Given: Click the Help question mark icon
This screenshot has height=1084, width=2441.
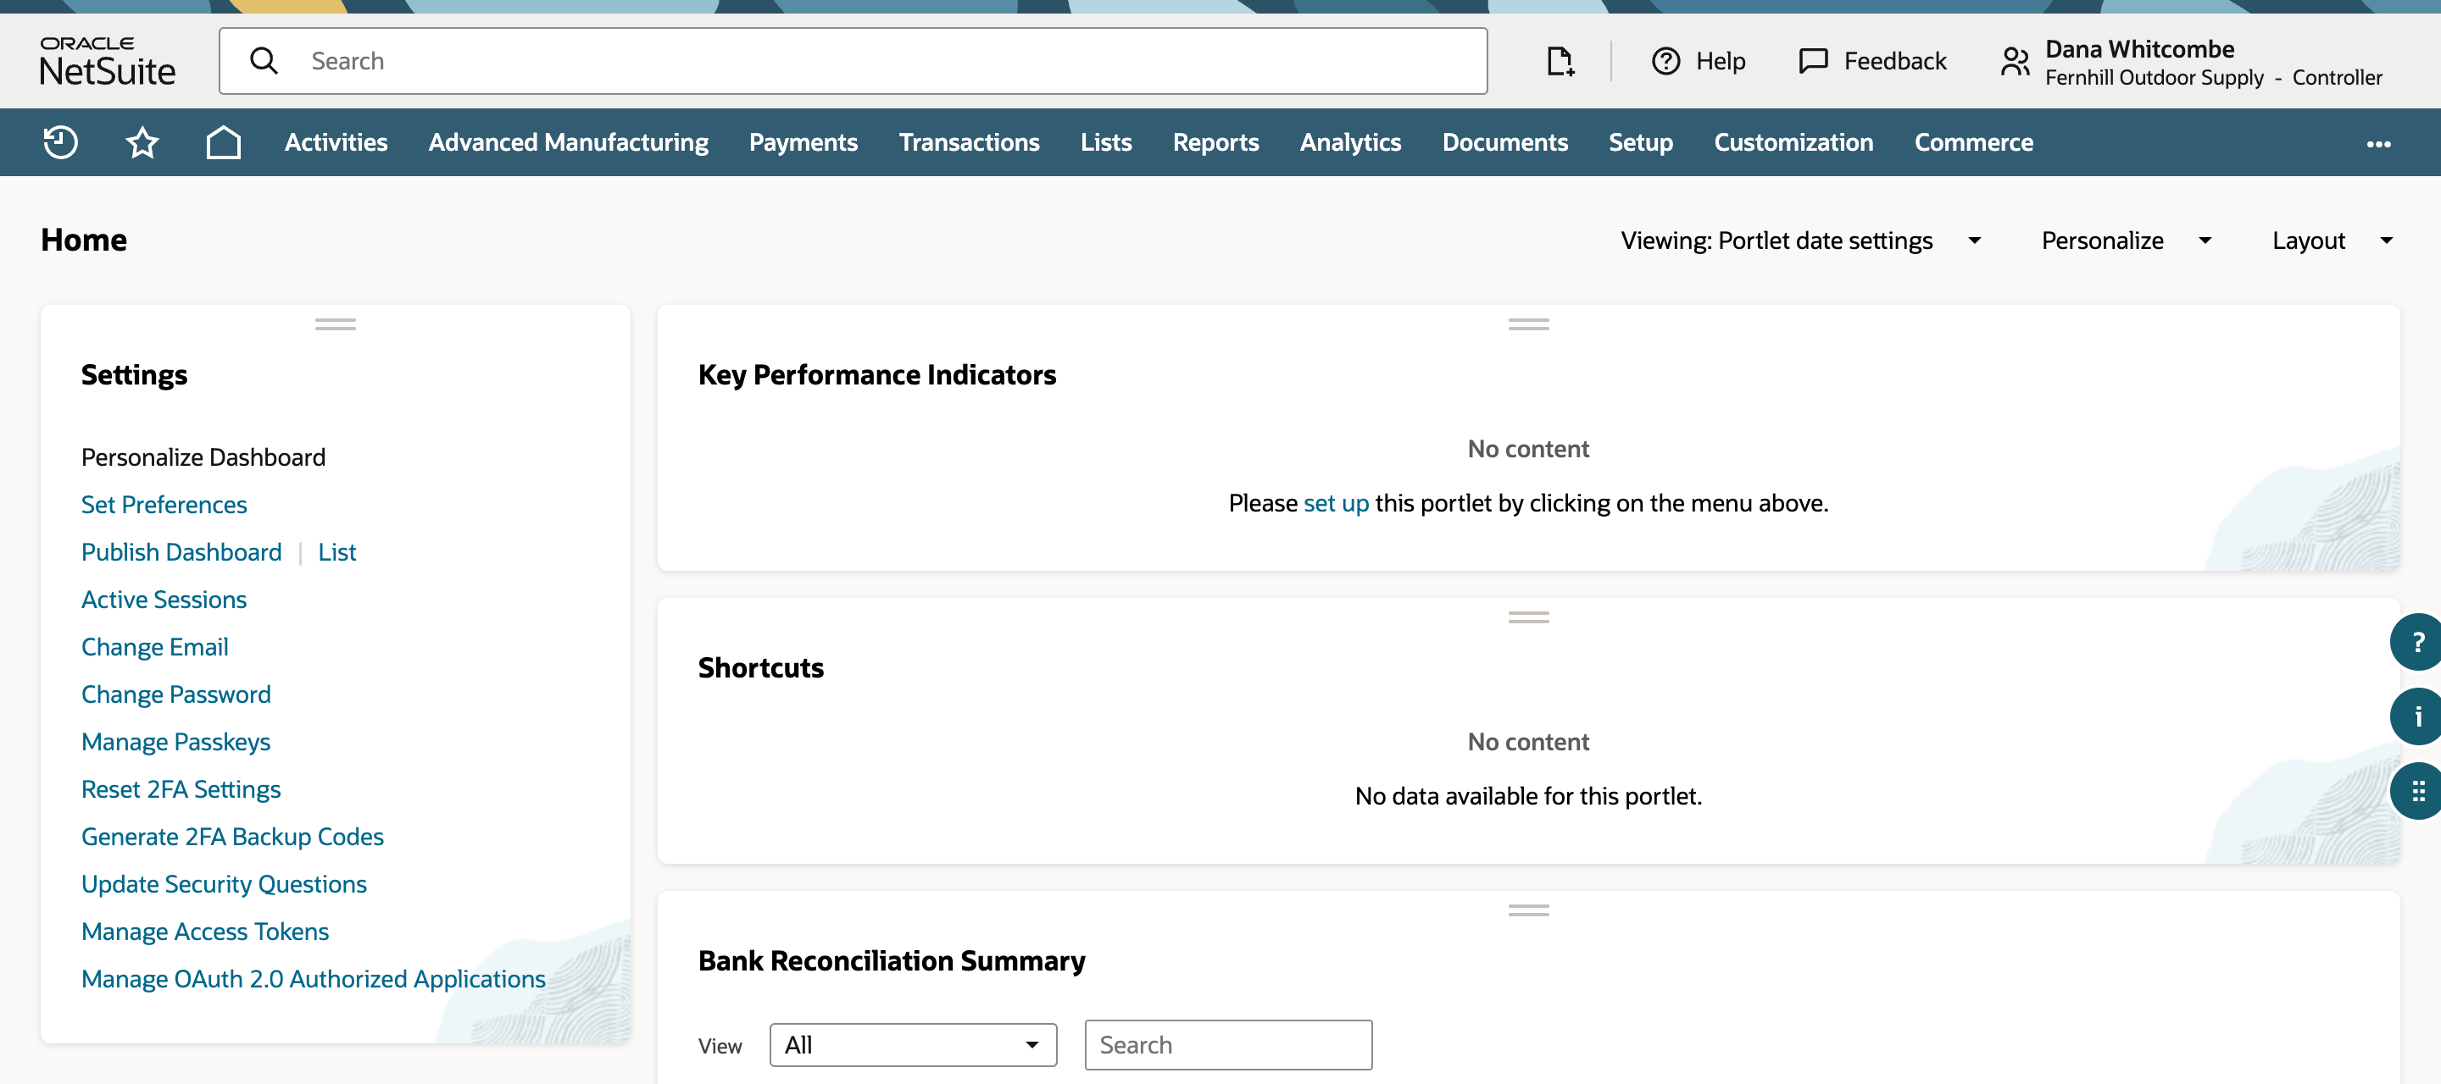Looking at the screenshot, I should (x=1665, y=62).
